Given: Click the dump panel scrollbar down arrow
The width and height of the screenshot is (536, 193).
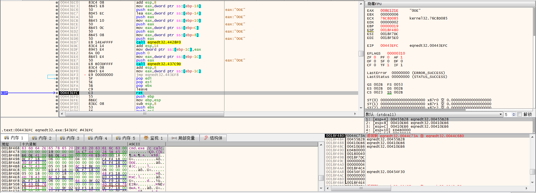Looking at the screenshot, I should point(321,189).
